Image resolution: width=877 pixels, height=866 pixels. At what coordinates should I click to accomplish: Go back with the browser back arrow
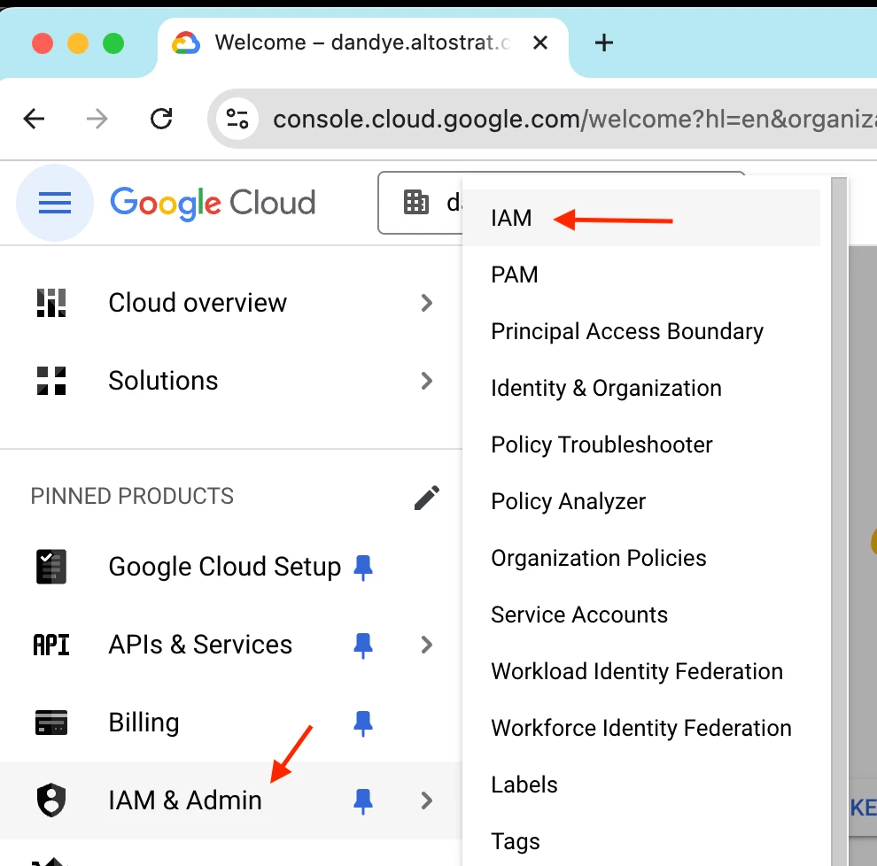click(x=35, y=119)
